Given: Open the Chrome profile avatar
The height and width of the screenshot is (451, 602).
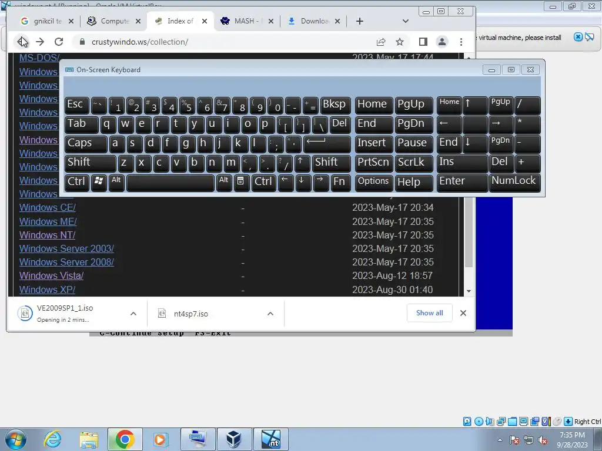Looking at the screenshot, I should pyautogui.click(x=442, y=42).
